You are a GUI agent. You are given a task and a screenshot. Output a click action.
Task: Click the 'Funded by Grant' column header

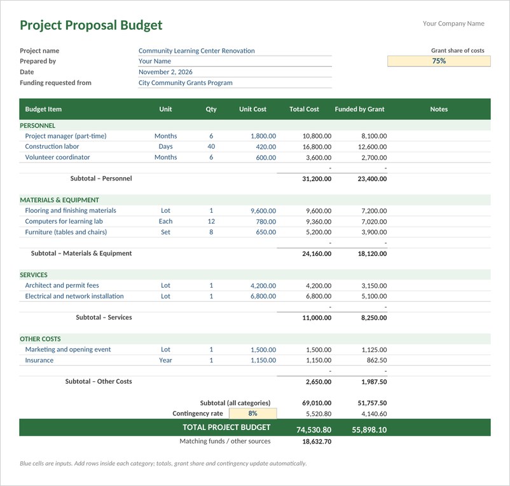(359, 109)
